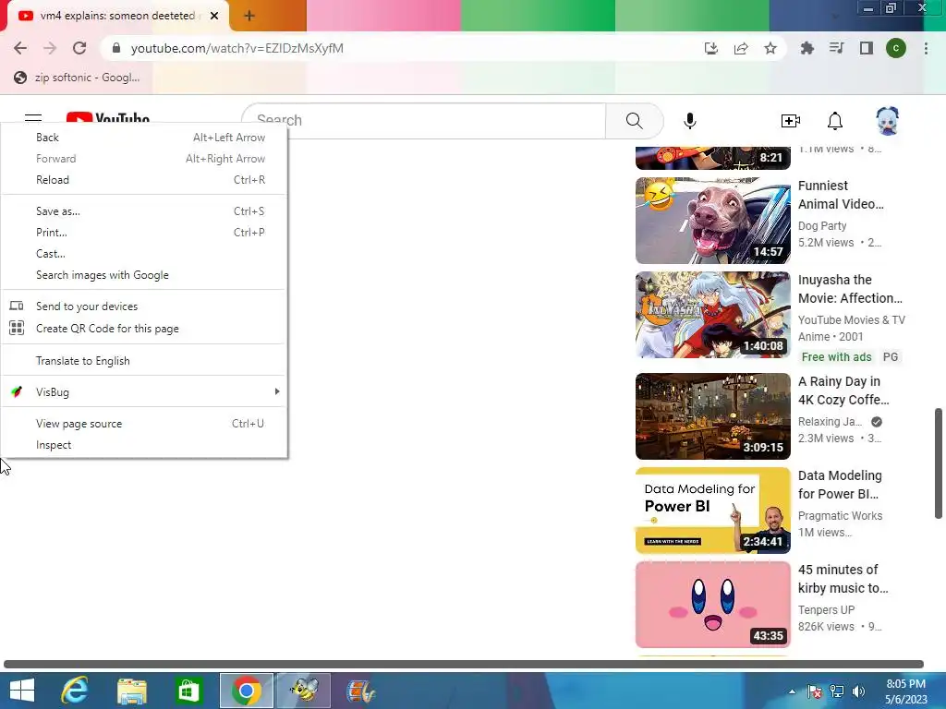
Task: Choose 'Send to your devices'
Action: (x=144, y=306)
